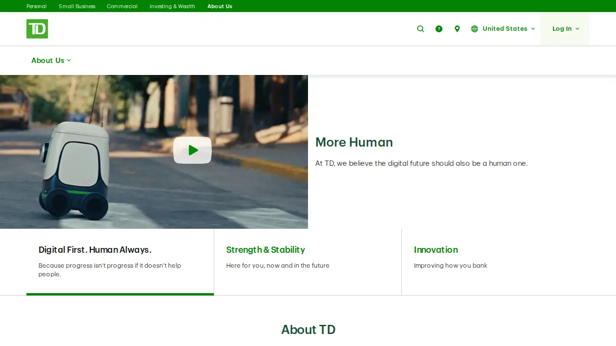Viewport: 616px width, 346px height.
Task: Play the More Human video
Action: click(192, 150)
